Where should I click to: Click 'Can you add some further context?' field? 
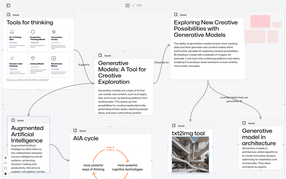tap(28, 80)
